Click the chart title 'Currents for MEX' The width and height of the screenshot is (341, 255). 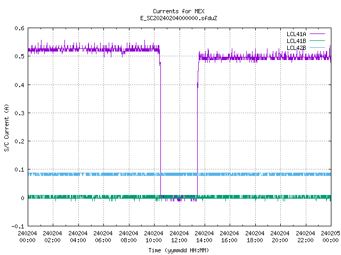click(x=178, y=11)
